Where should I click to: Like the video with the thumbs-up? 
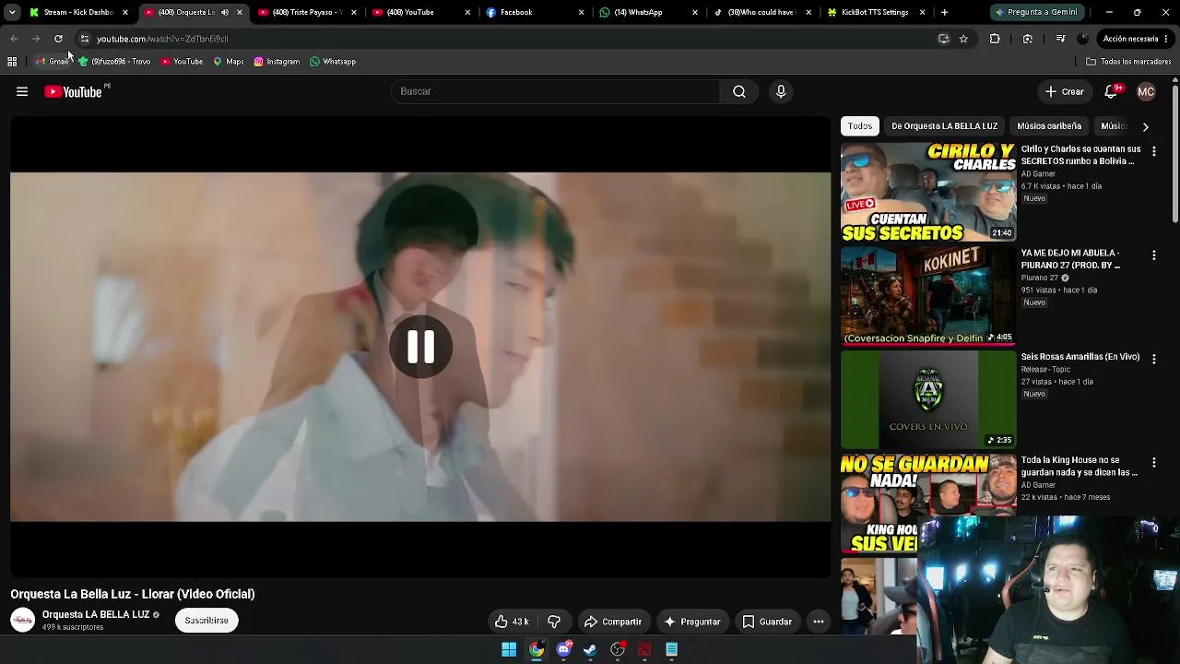pyautogui.click(x=511, y=622)
